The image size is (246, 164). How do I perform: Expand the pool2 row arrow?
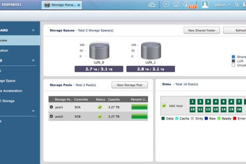click(51, 116)
